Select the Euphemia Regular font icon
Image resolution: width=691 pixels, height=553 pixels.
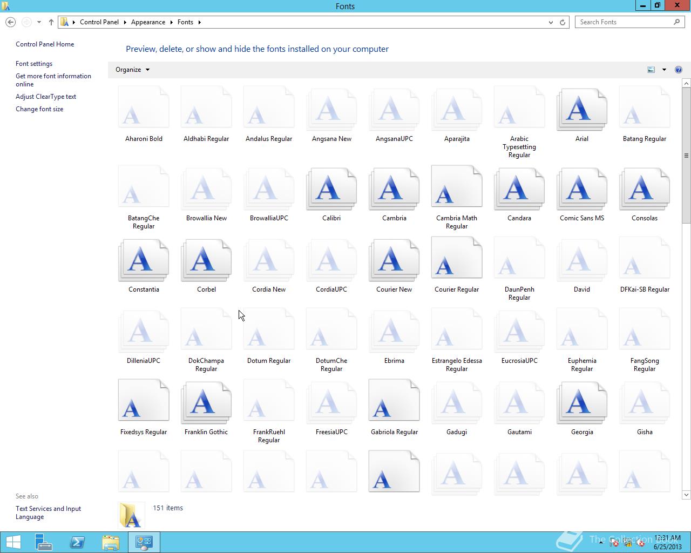click(582, 329)
